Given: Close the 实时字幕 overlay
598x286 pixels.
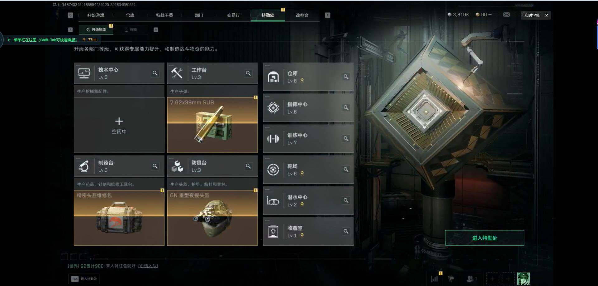Looking at the screenshot, I should [546, 15].
